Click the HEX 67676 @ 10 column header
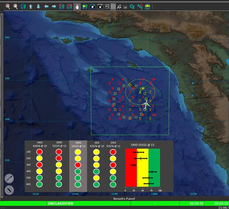The width and height of the screenshot is (229, 209). tap(97, 144)
